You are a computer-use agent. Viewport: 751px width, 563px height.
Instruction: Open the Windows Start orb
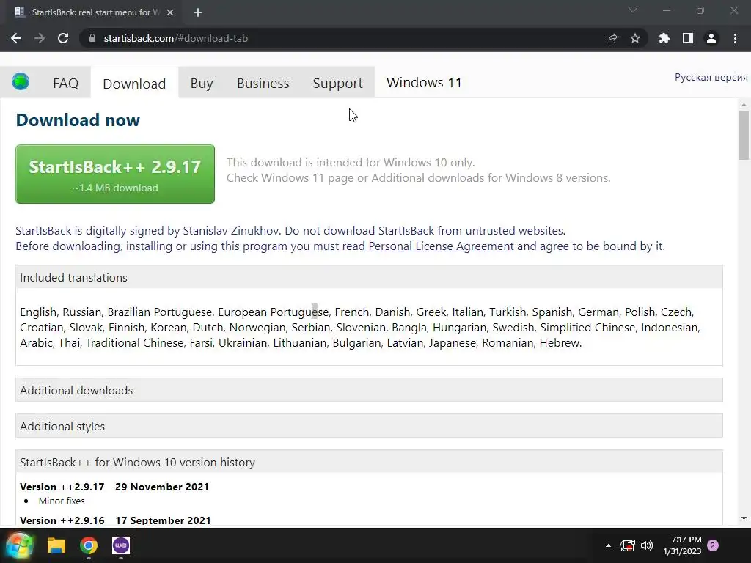pos(19,545)
